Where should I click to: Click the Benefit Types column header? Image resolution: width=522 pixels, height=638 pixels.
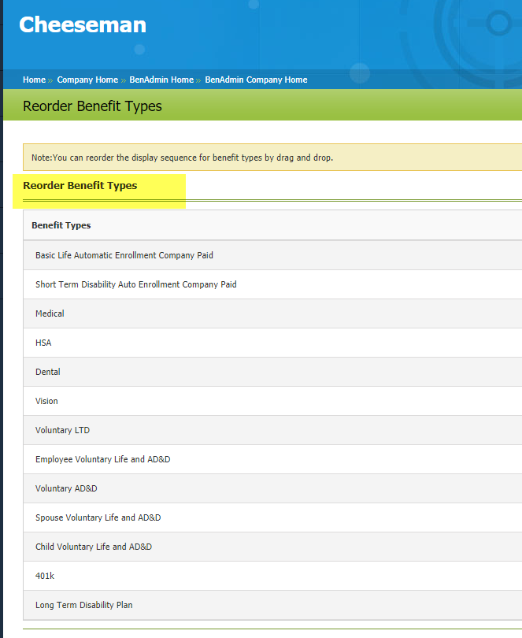[61, 225]
